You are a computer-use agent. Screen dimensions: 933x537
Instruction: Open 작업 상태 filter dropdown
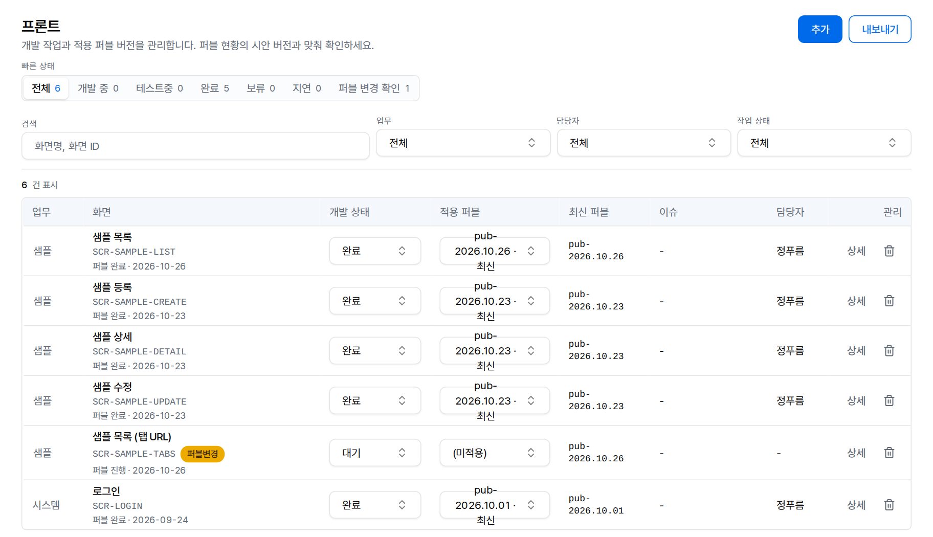(x=824, y=143)
